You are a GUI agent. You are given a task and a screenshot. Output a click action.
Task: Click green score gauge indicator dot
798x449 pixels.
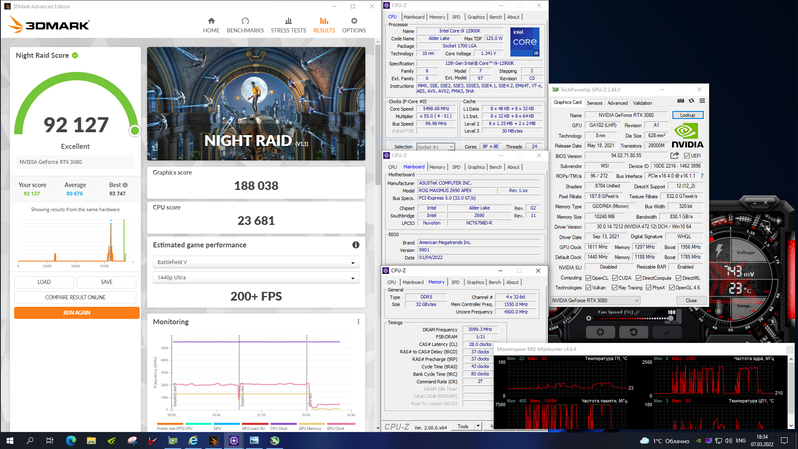click(135, 131)
